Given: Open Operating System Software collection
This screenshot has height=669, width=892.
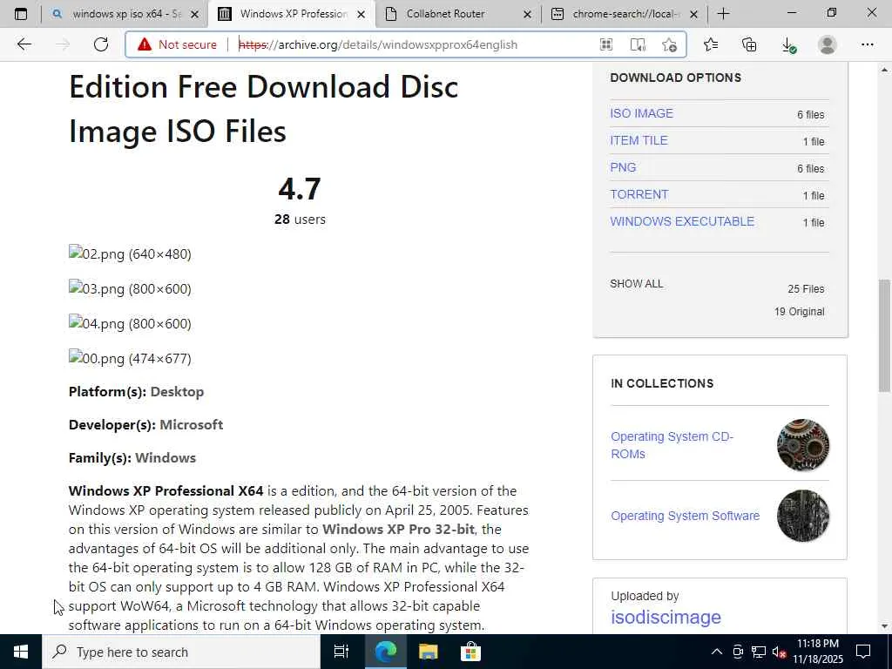Looking at the screenshot, I should click(685, 516).
